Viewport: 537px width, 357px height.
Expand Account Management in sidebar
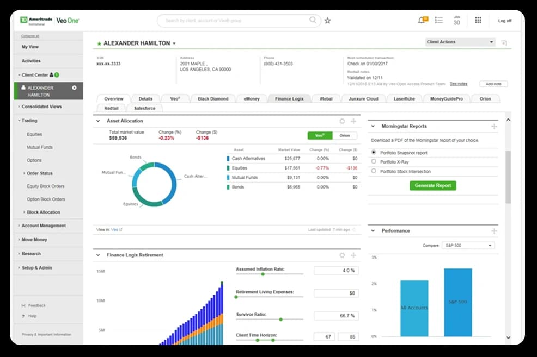coord(44,226)
